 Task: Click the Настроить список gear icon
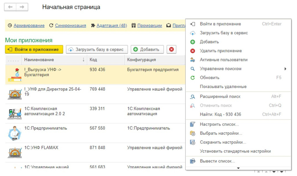click(x=192, y=124)
